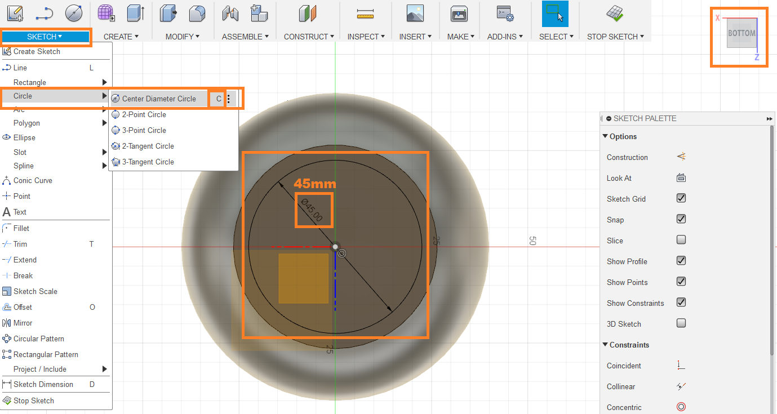Toggle the Show Points checkbox
The image size is (777, 414).
tap(681, 282)
